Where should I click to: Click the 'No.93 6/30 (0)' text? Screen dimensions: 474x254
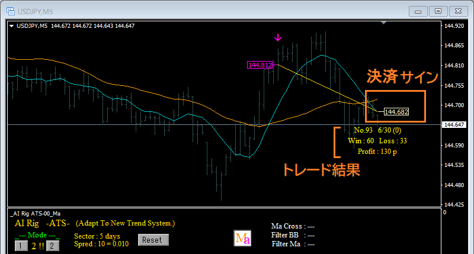(377, 130)
